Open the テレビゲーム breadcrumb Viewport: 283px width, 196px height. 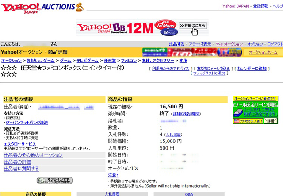(x=88, y=61)
